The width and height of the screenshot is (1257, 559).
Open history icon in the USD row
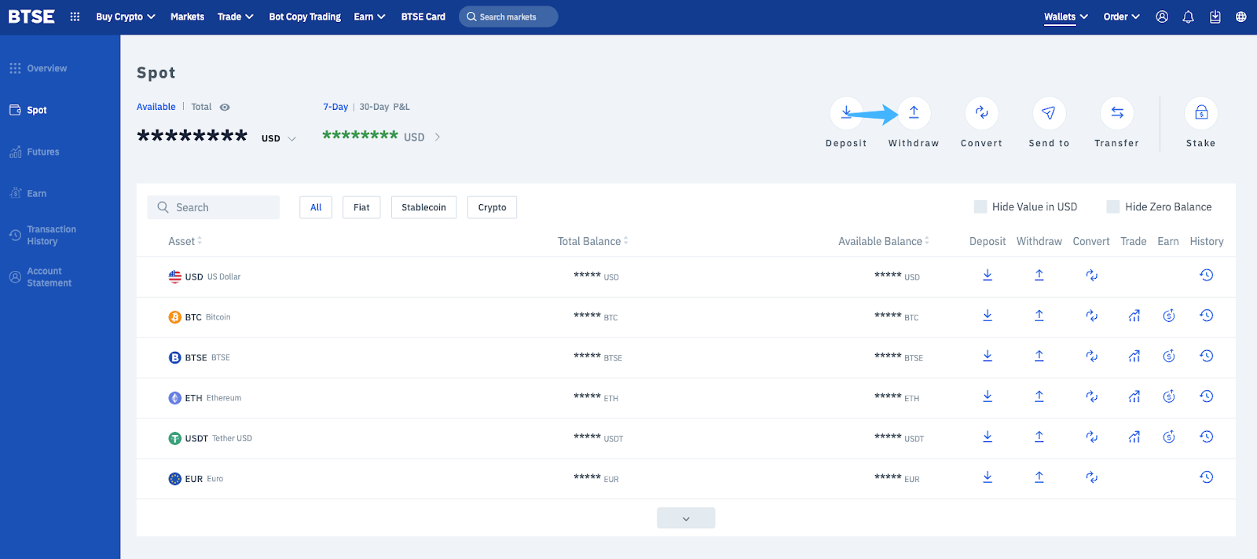click(x=1207, y=275)
